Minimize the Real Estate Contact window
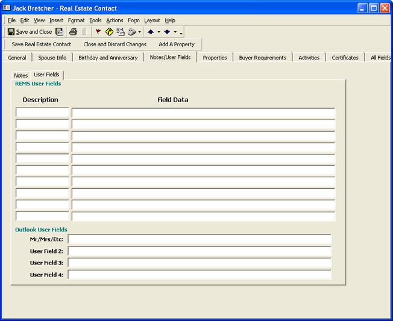The image size is (393, 321). (x=362, y=8)
